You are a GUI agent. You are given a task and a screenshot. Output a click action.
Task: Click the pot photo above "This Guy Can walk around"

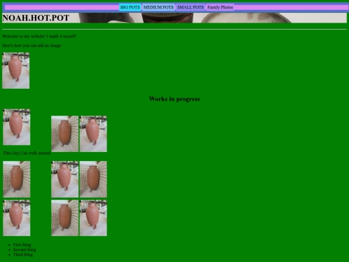point(17,127)
